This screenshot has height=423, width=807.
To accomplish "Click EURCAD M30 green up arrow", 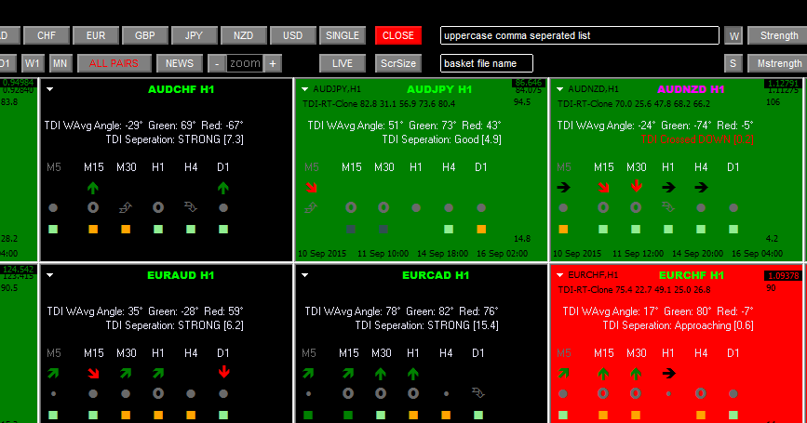I will click(381, 374).
